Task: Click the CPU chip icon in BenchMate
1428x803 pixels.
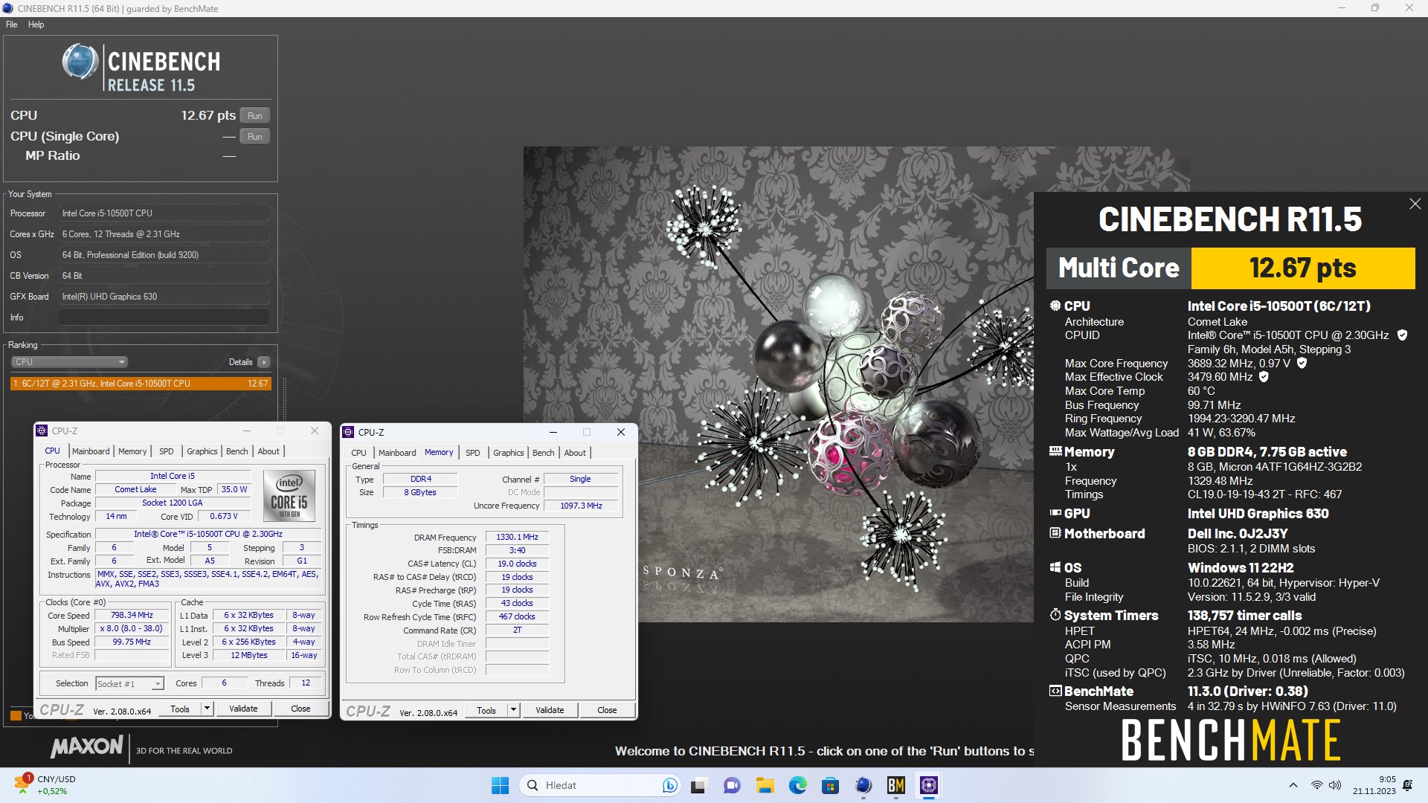Action: coord(1055,306)
